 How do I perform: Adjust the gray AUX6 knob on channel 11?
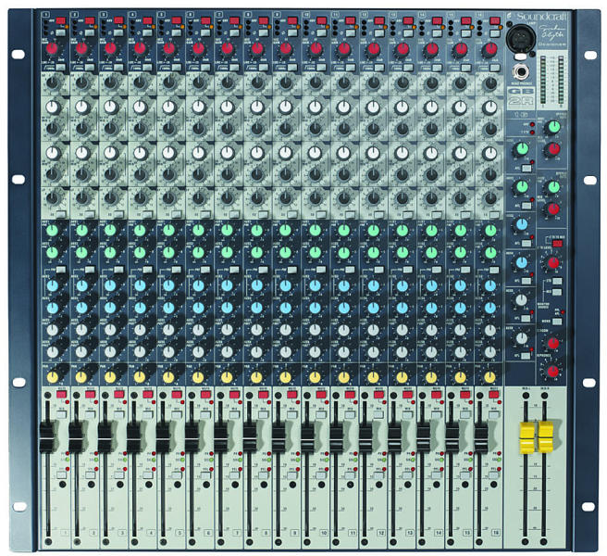click(x=344, y=352)
